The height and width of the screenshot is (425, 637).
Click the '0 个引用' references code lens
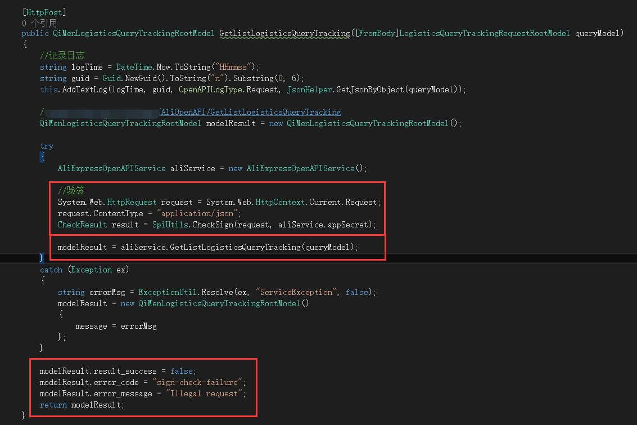[x=39, y=23]
